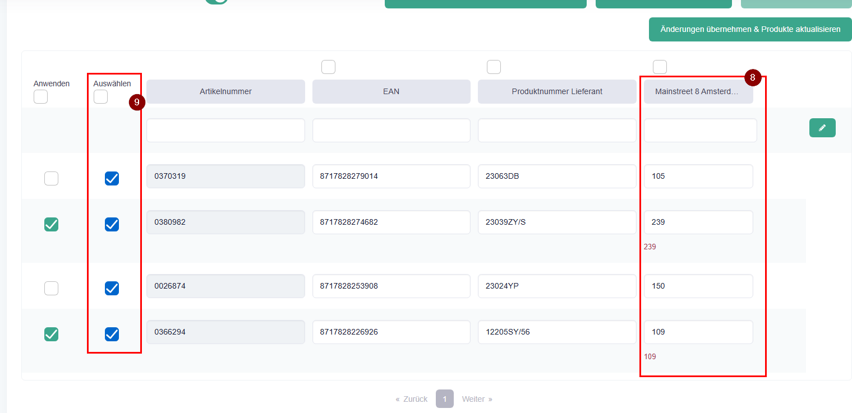Deselect Auswählen checkbox for article 0026874
Image resolution: width=852 pixels, height=413 pixels.
(112, 289)
